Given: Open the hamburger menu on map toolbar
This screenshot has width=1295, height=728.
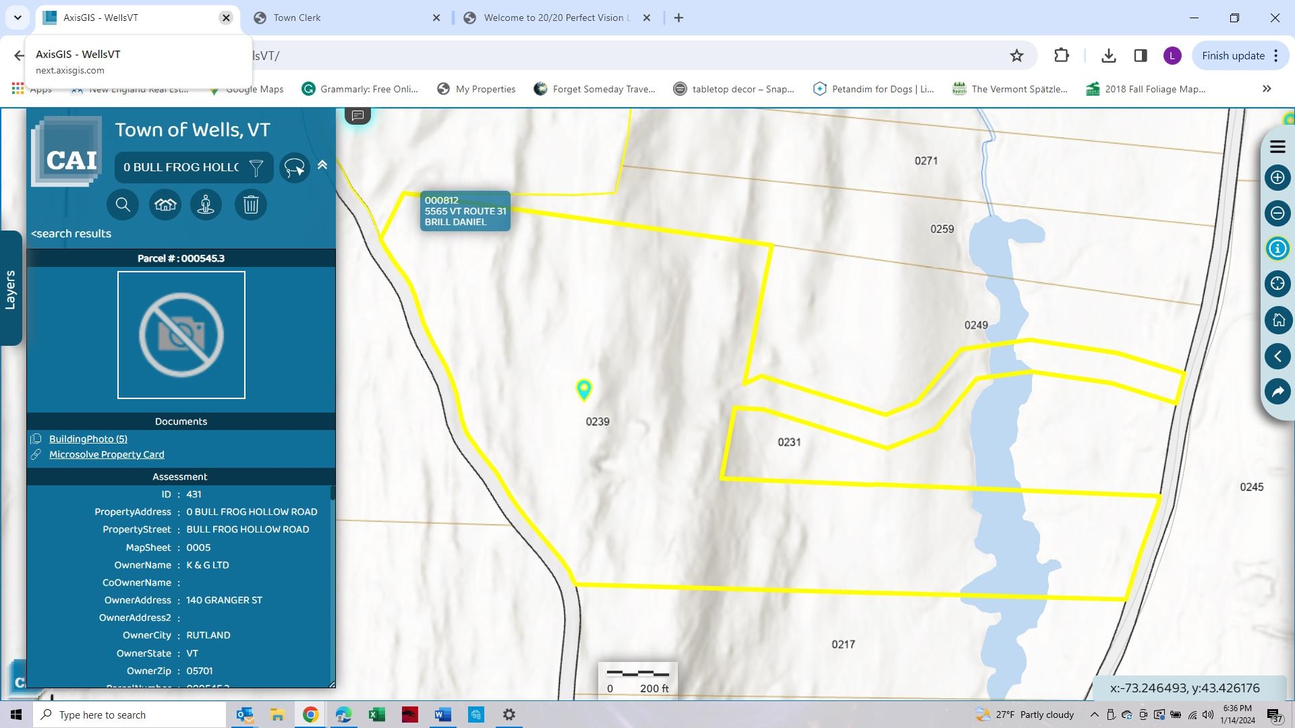Looking at the screenshot, I should coord(1277,146).
